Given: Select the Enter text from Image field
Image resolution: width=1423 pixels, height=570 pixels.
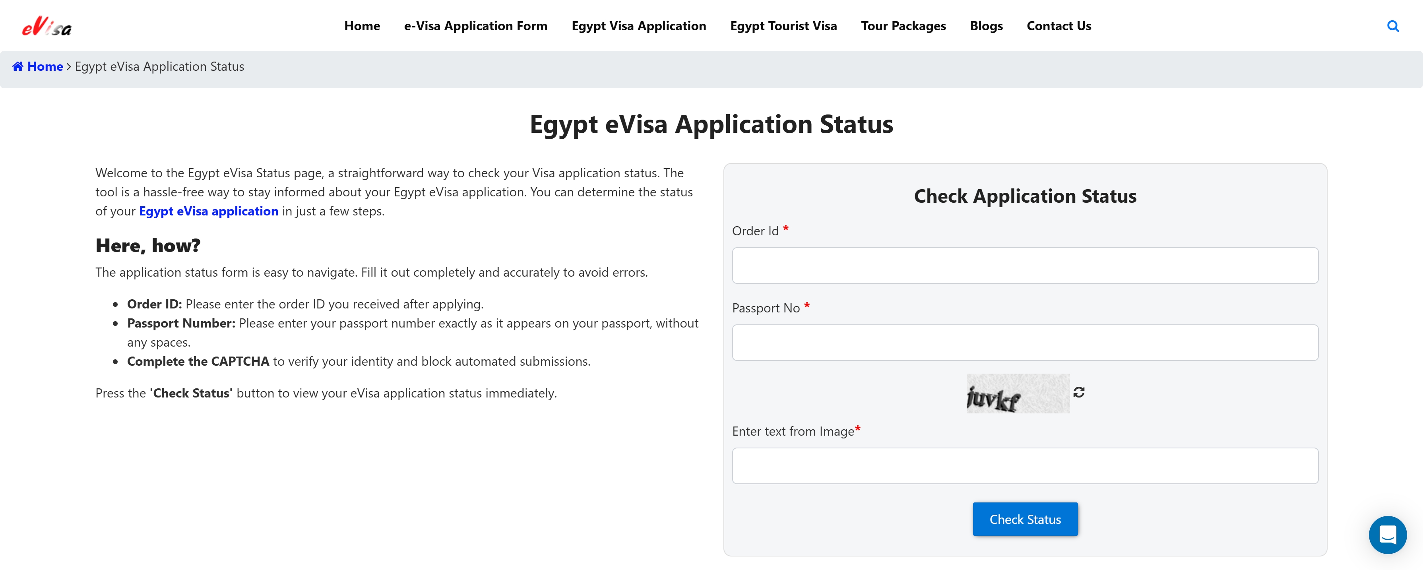Looking at the screenshot, I should pyautogui.click(x=1025, y=466).
